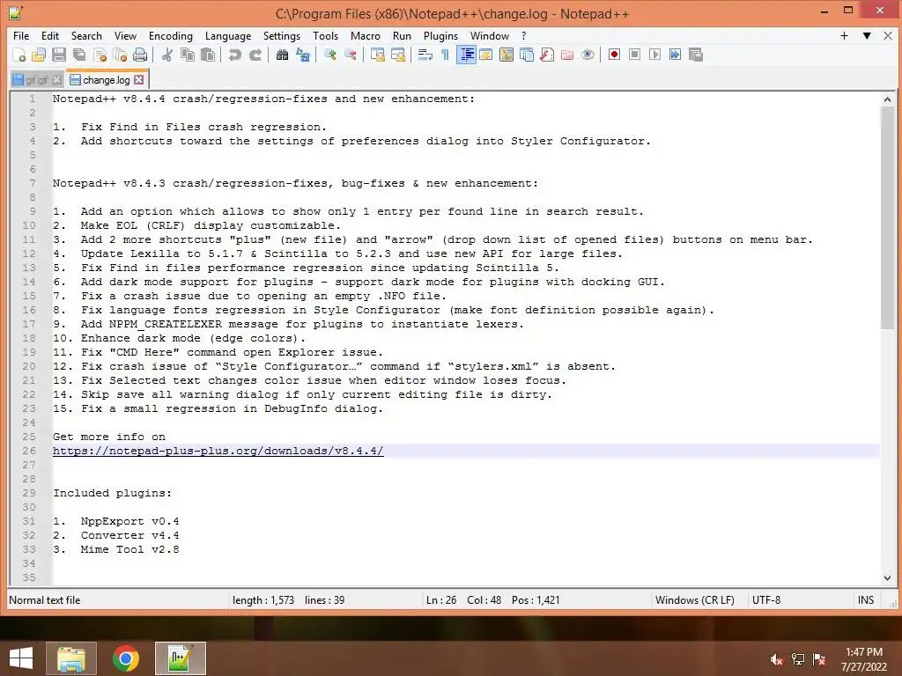Image resolution: width=902 pixels, height=676 pixels.
Task: Toggle synchronized horizontal scrolling
Action: (397, 55)
